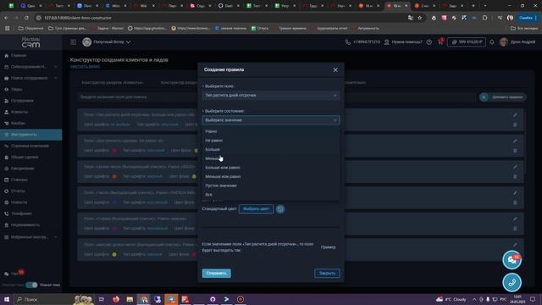Click the Сохранить button
Screen dimensions: 542x305
[217, 273]
